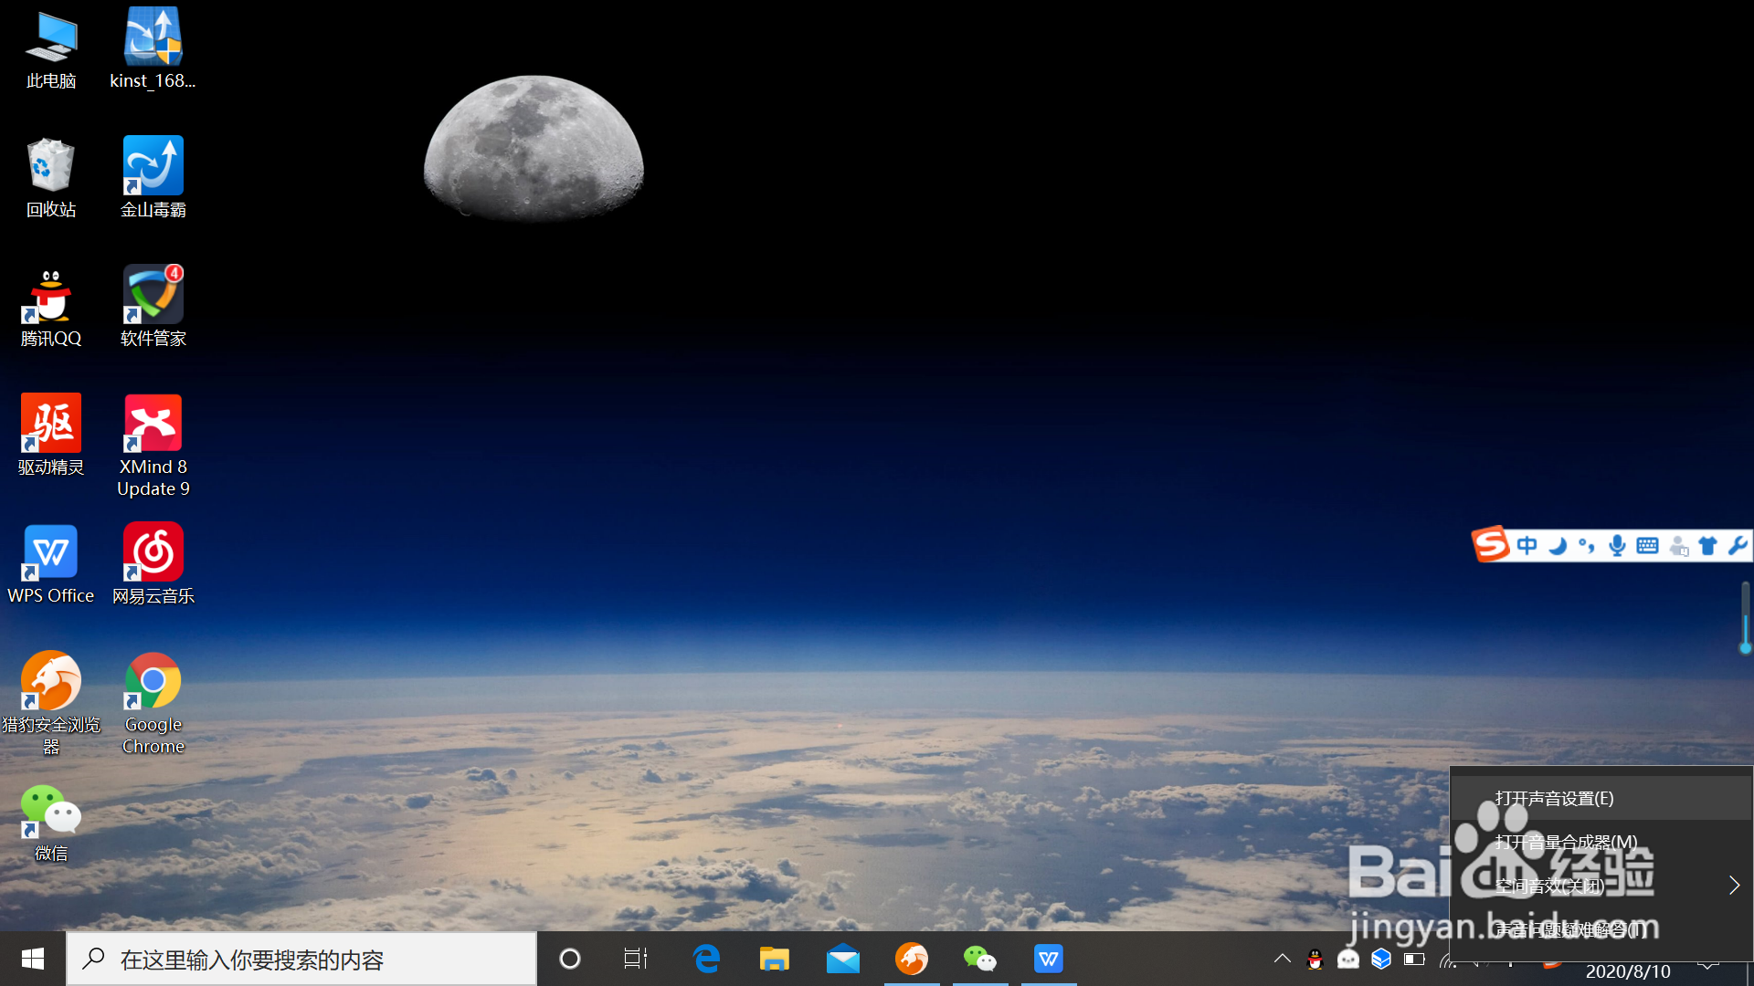The image size is (1754, 986).
Task: Select the 软件管家 desktop shortcut
Action: click(153, 308)
